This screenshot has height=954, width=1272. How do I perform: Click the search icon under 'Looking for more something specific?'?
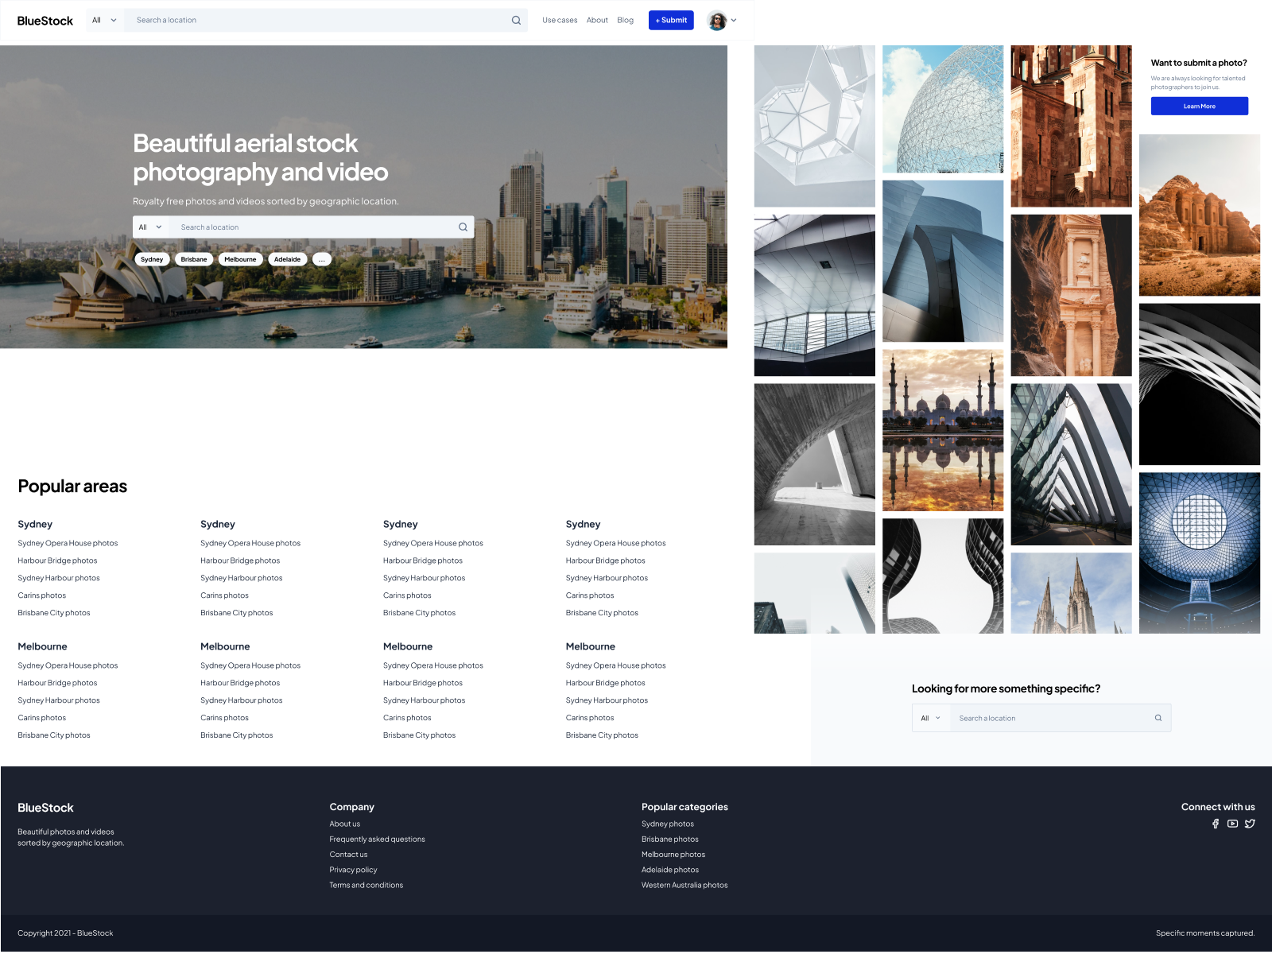[x=1158, y=719]
